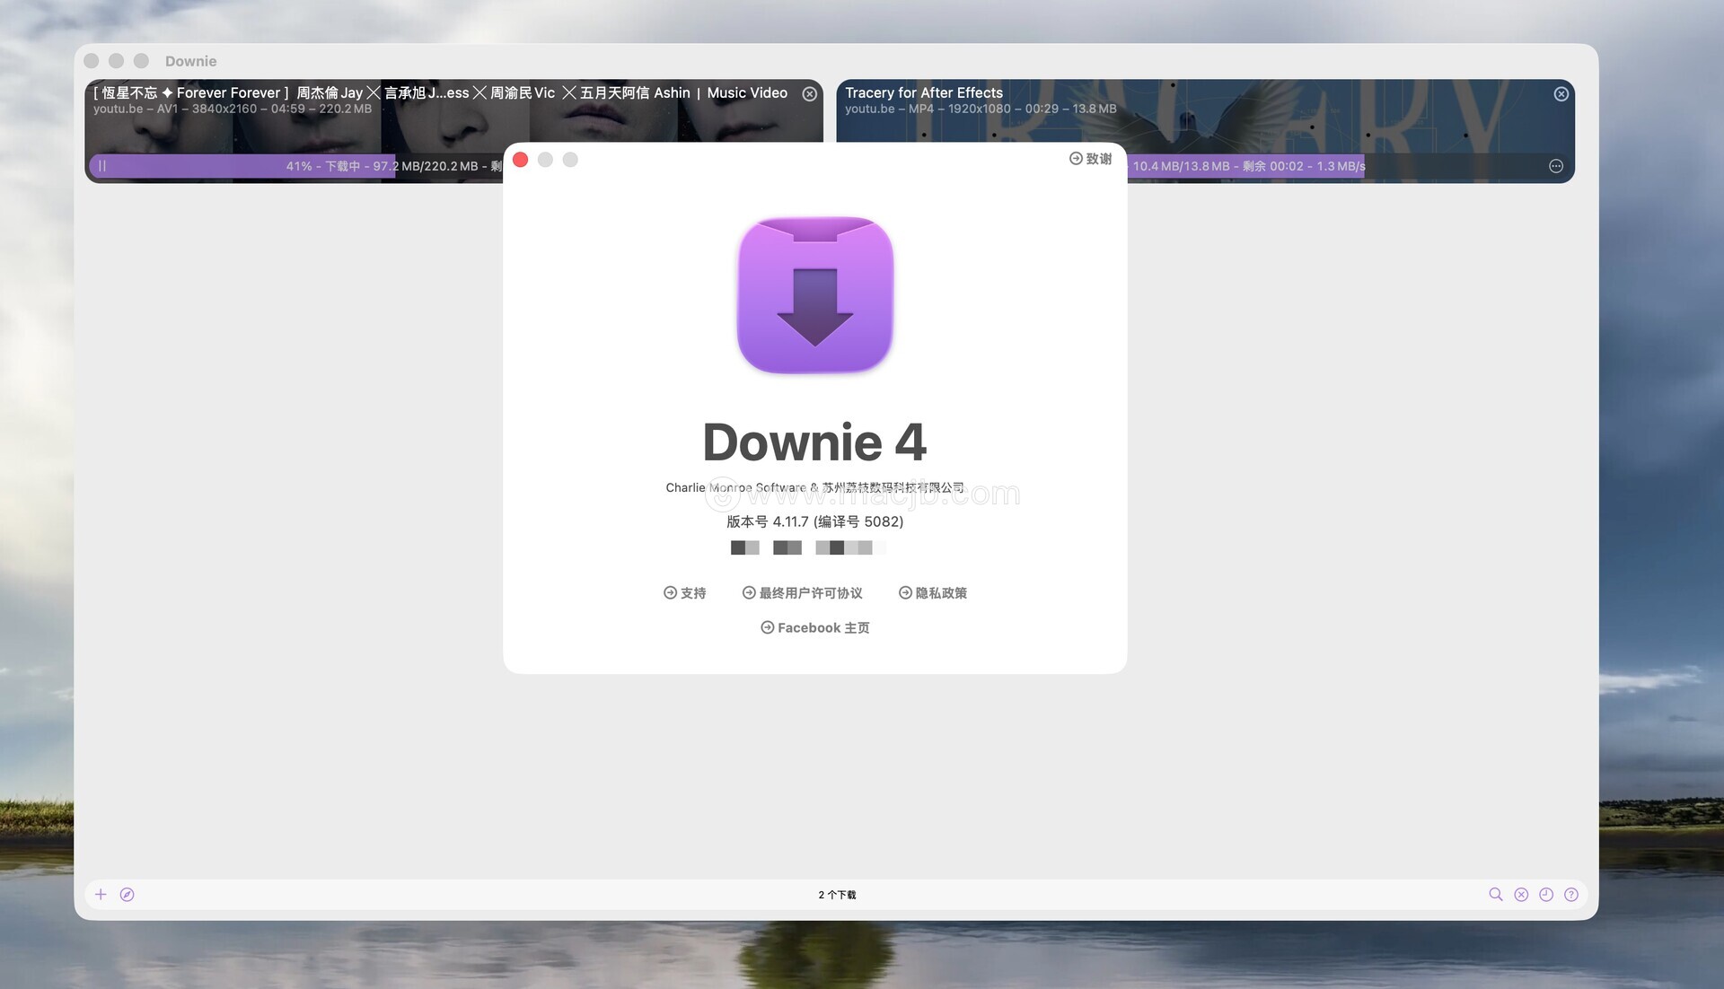Remove the Forever Forever download with its X icon

click(809, 94)
